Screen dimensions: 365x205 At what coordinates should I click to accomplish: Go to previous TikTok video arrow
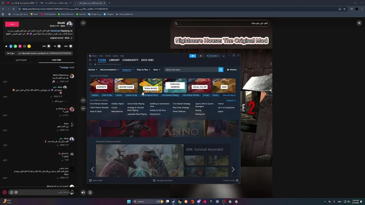pos(83,100)
